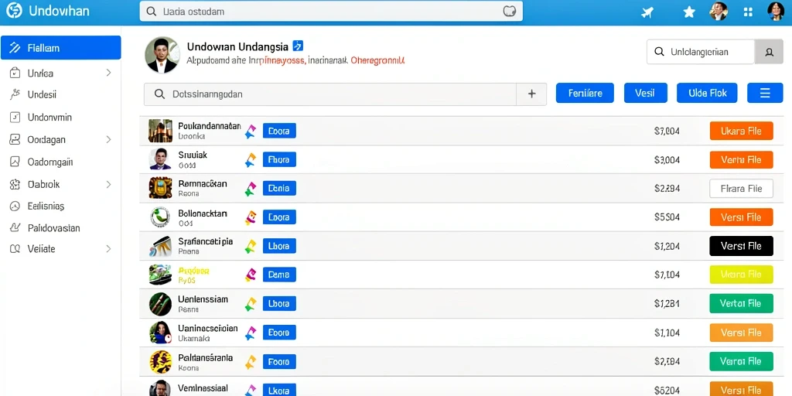Screen dimensions: 792x396
Task: Click the colored flag icon in Uanlenssiam row
Action: tap(250, 303)
